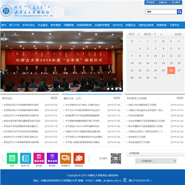This screenshot has width=185, height=185.
Task: Click the search input field
Action: tap(161, 12)
